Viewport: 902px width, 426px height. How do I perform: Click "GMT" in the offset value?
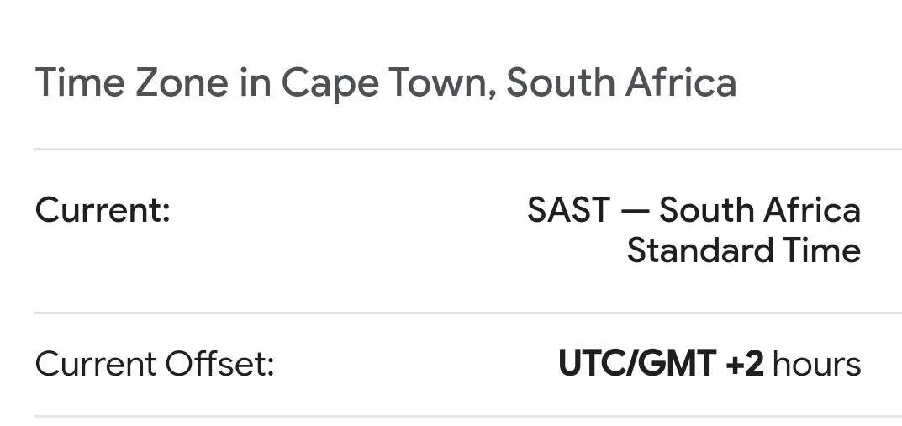tap(673, 365)
